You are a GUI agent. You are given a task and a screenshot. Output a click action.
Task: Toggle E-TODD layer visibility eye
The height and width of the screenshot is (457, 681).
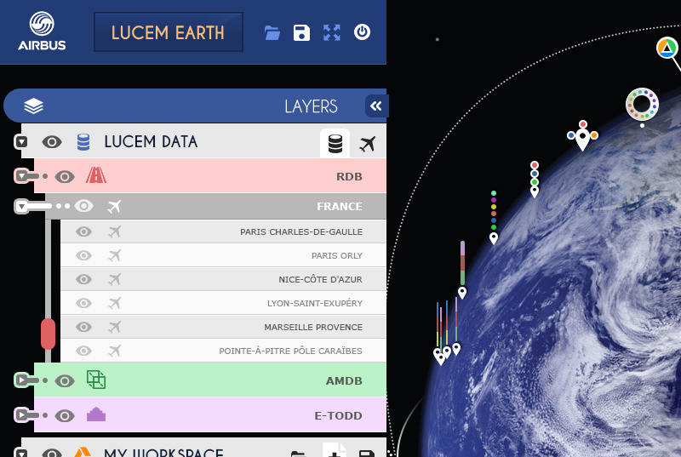click(65, 416)
